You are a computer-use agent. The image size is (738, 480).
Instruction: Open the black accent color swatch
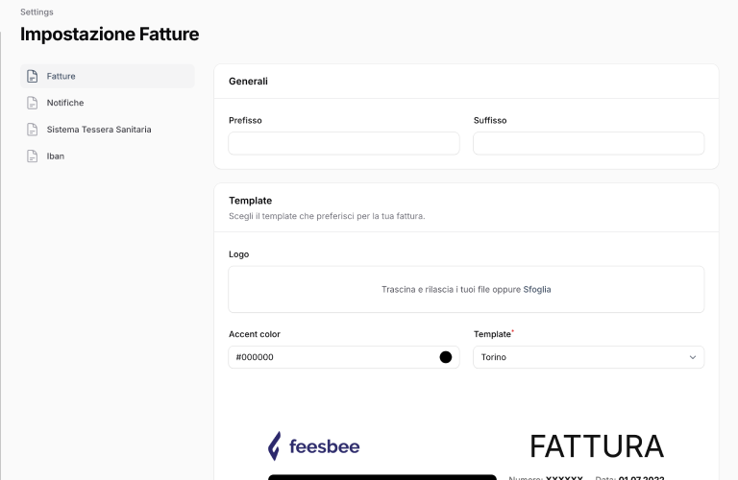tap(446, 357)
